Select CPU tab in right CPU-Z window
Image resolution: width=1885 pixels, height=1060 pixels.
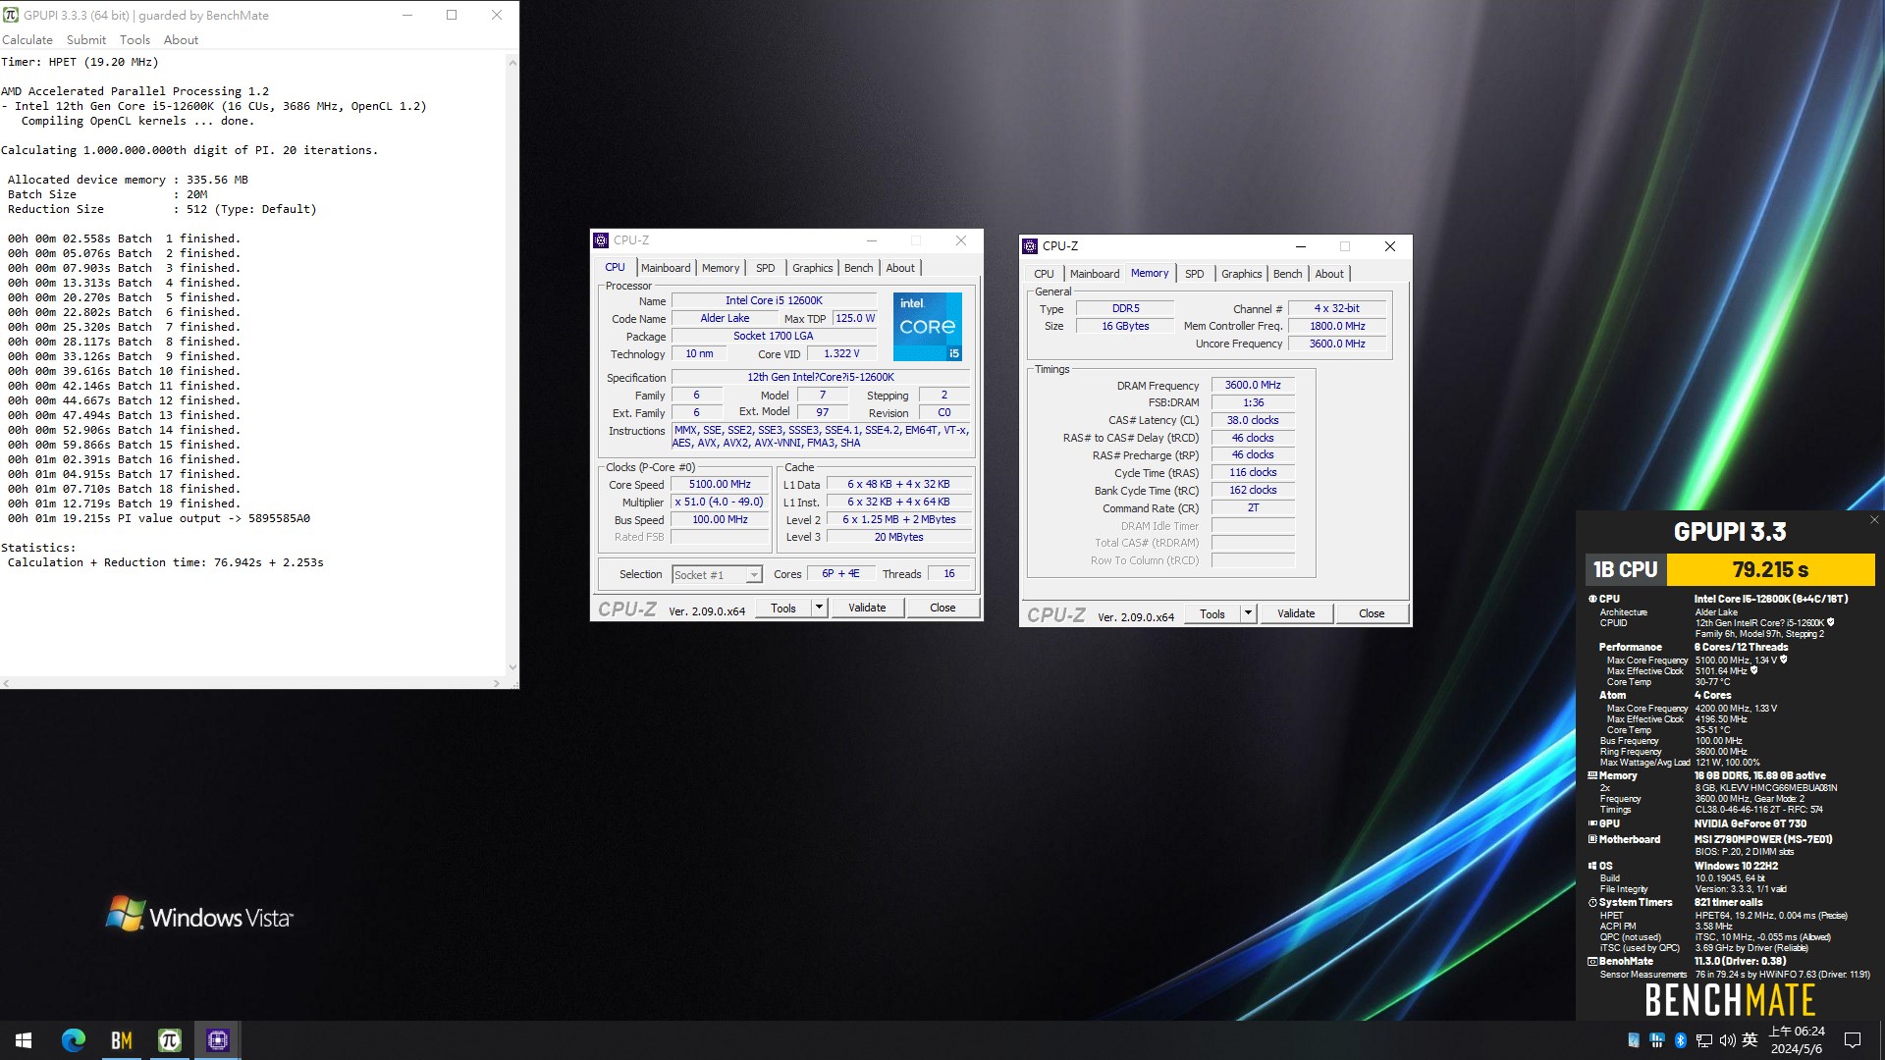point(1044,274)
